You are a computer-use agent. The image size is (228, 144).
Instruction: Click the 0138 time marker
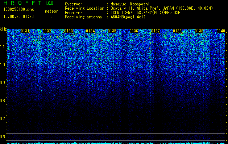click(x=177, y=31)
